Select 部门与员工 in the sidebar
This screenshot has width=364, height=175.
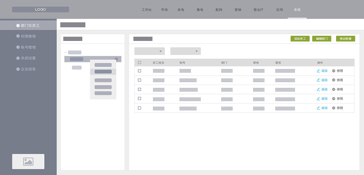(28, 26)
